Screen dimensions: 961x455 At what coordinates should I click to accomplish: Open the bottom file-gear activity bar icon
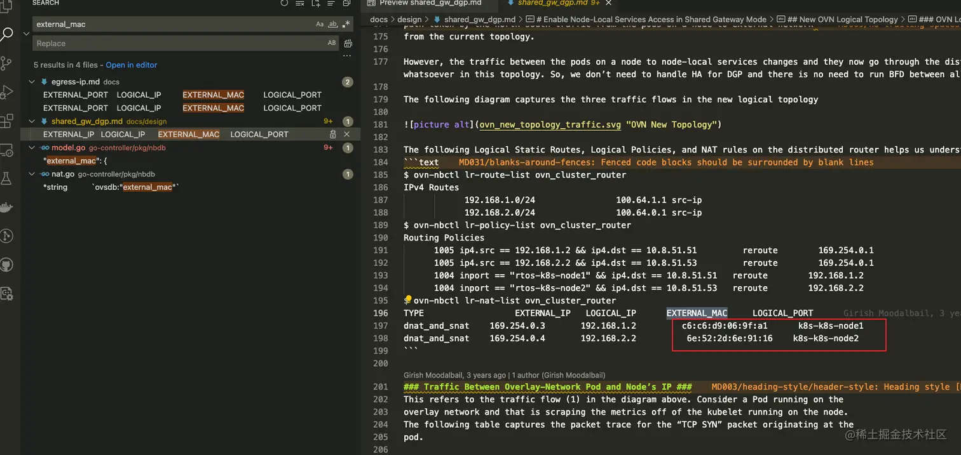pos(6,293)
